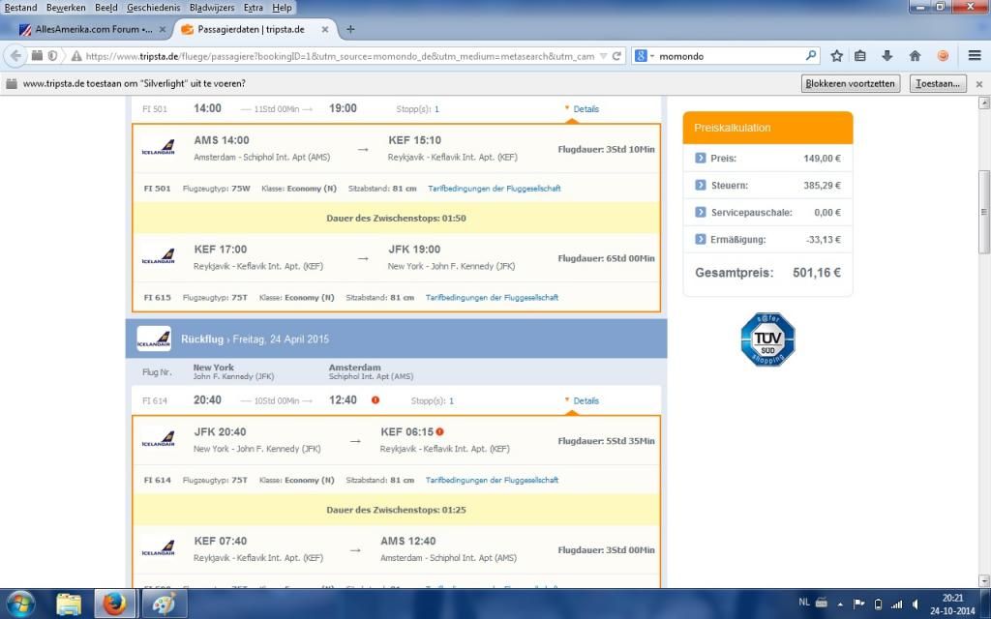Dismiss the Silverlight notification bar
Screen dimensions: 991x619
(x=979, y=83)
